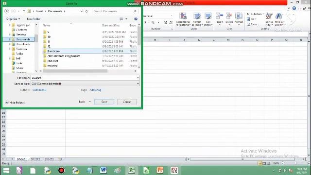Click the Cancel button in the dialog
311x175 pixels.
click(127, 102)
